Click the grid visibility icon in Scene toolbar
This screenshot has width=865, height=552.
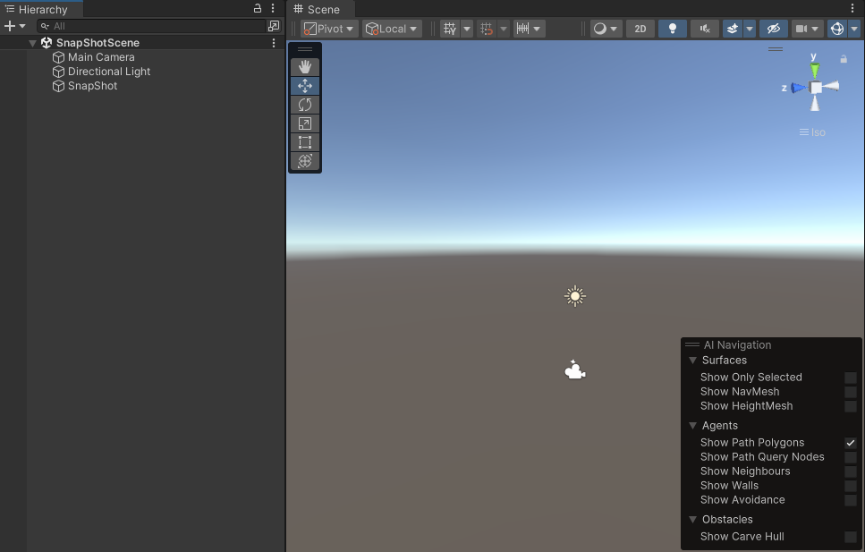click(450, 29)
